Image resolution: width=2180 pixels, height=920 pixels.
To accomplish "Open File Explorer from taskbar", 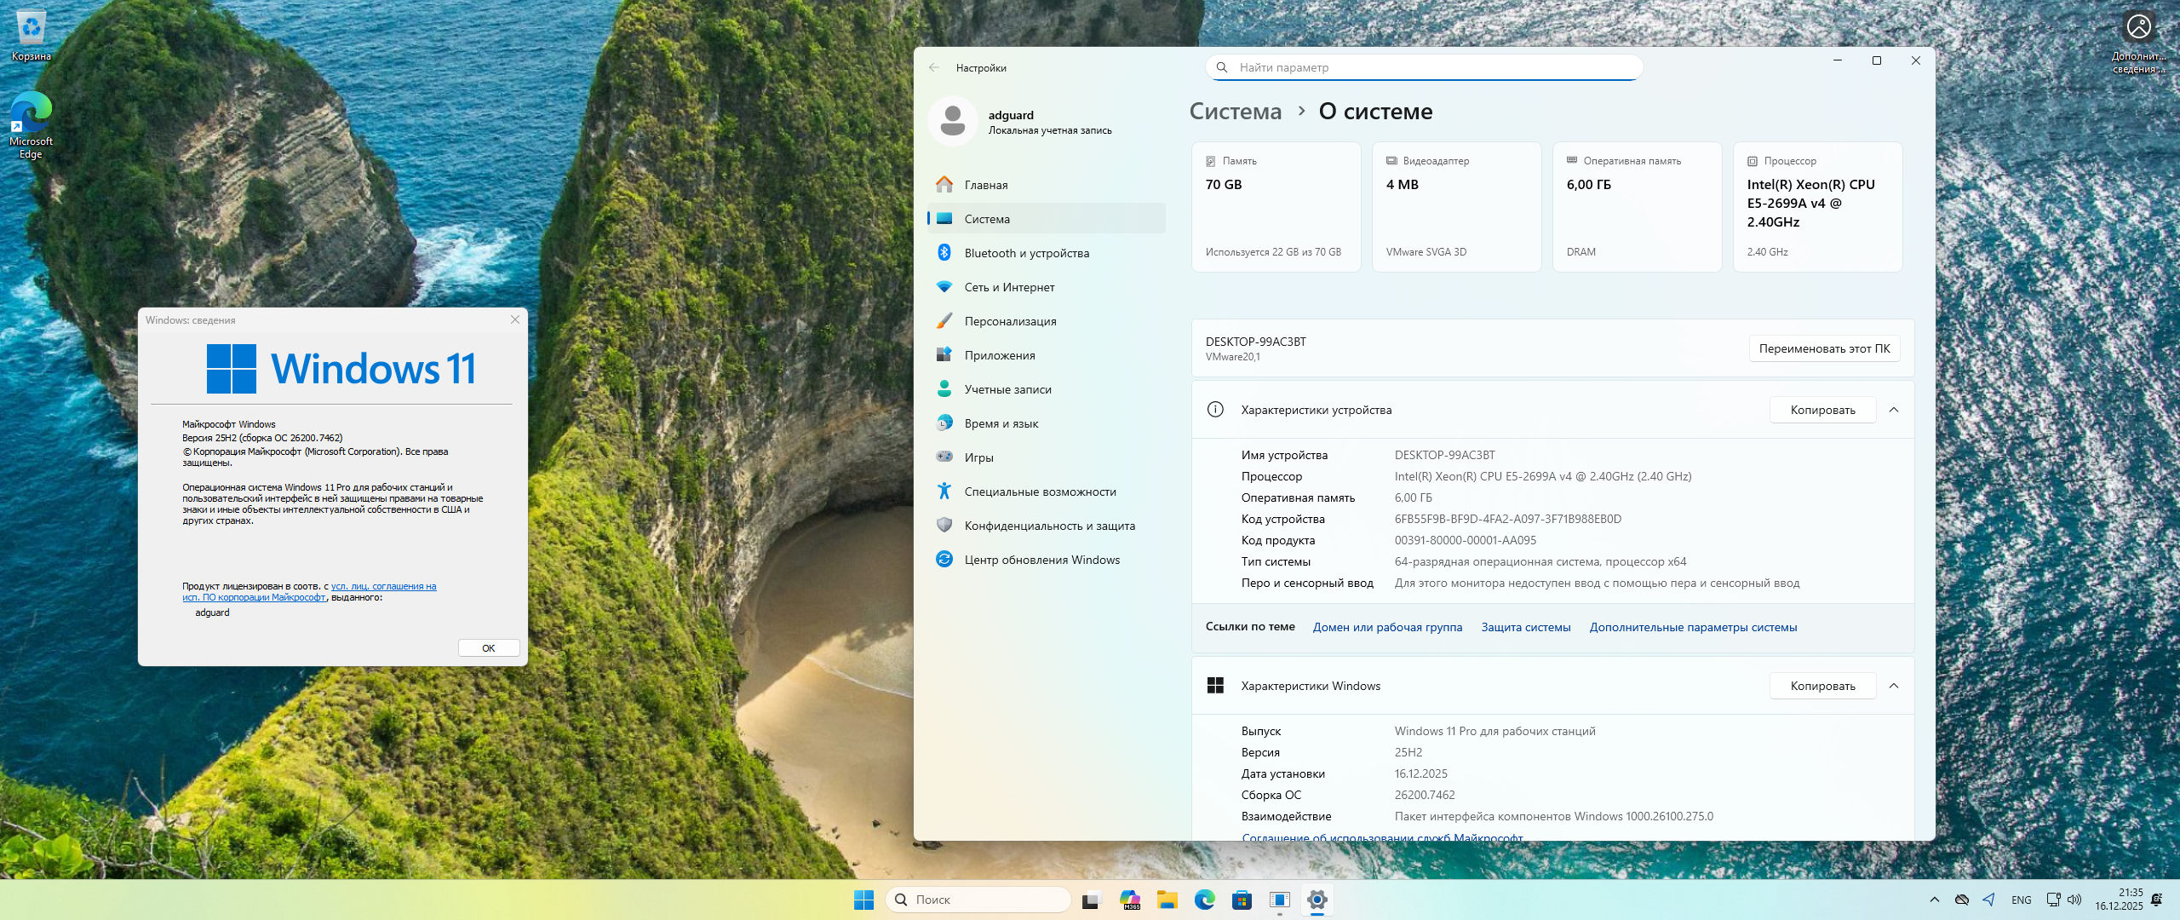I will click(x=1167, y=900).
